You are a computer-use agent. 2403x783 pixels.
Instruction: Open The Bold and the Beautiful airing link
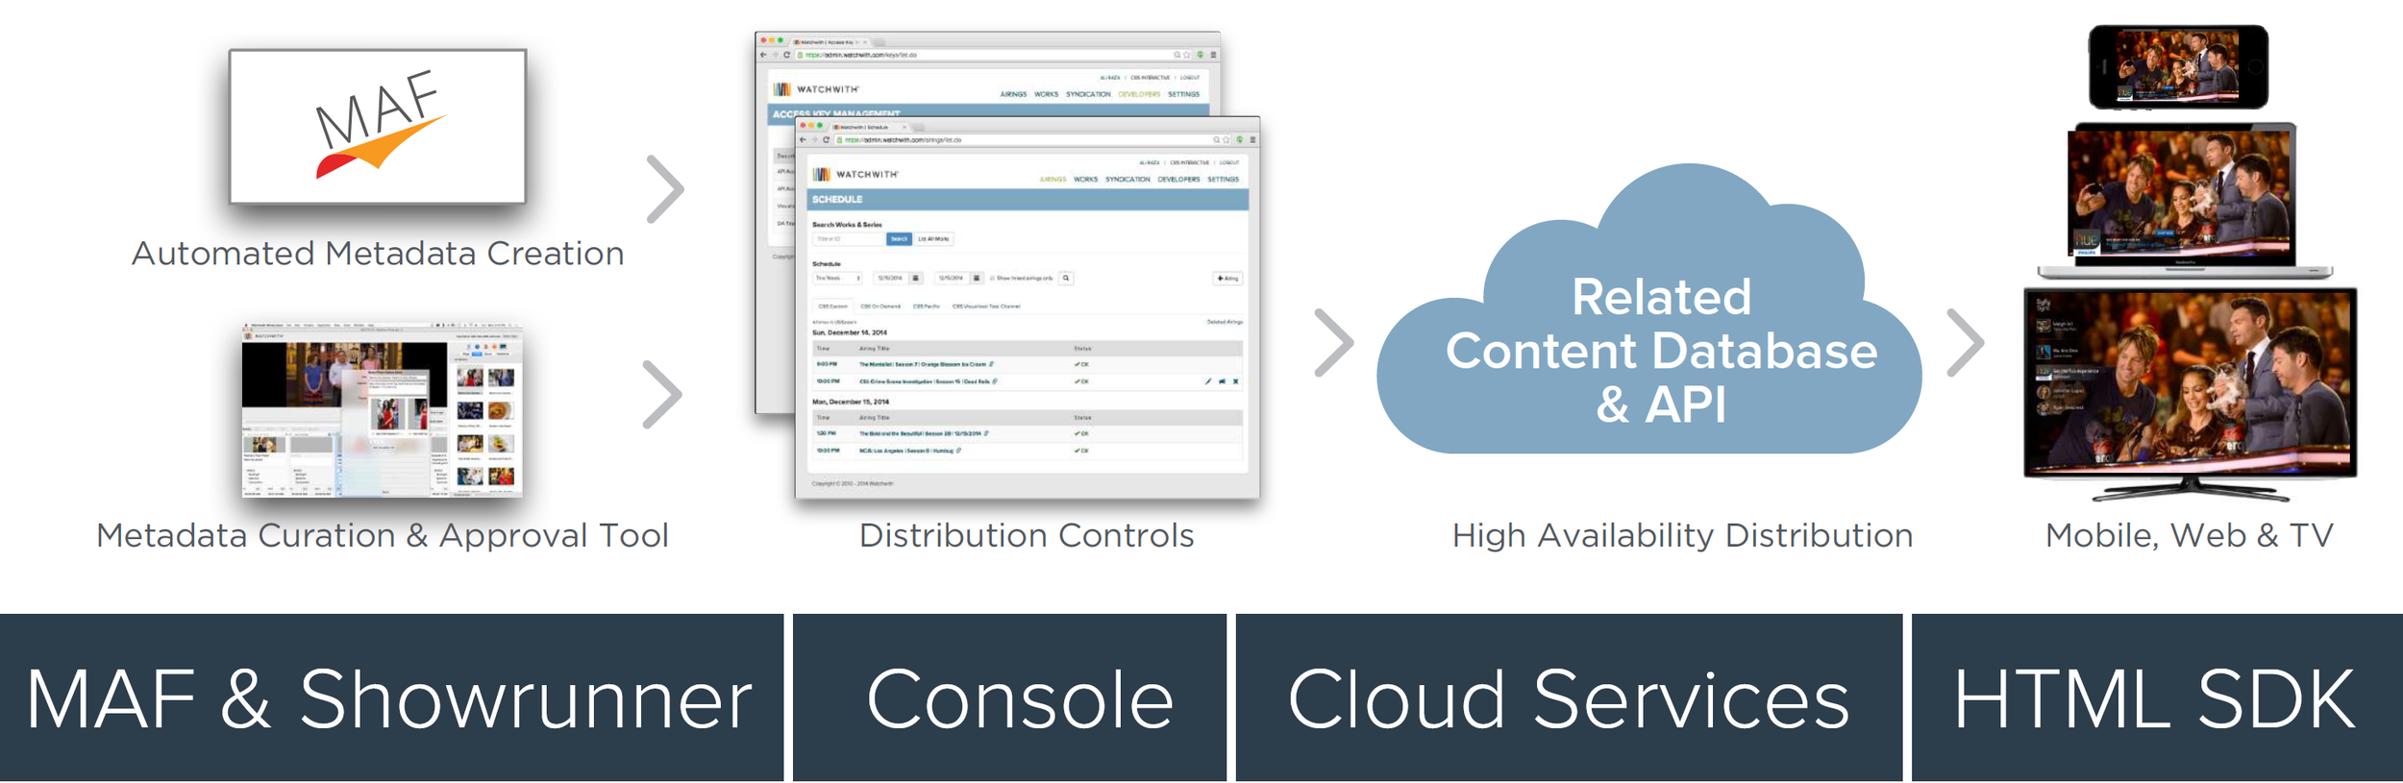920,433
